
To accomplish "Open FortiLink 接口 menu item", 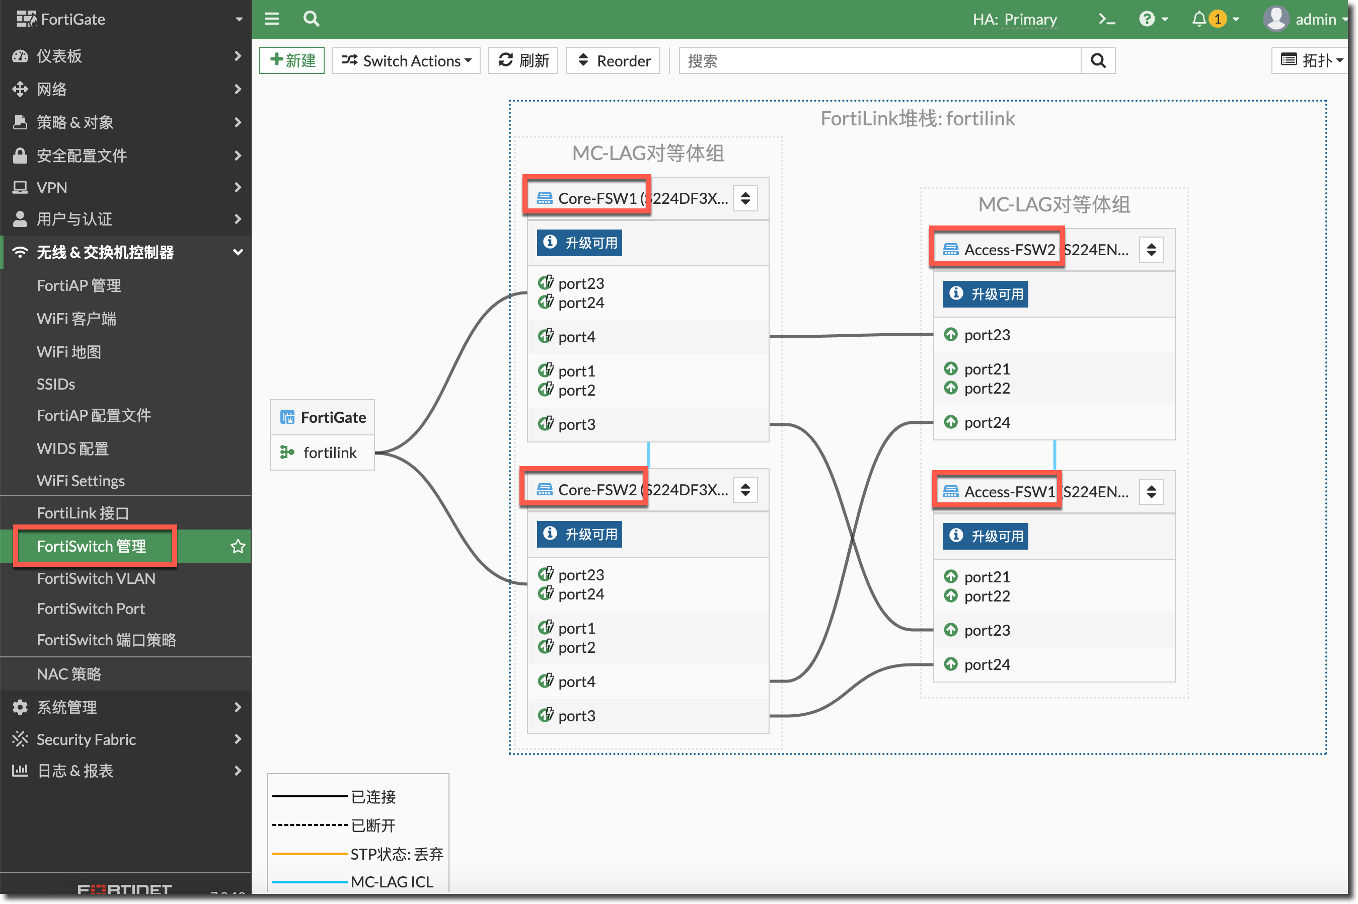I will (x=83, y=512).
